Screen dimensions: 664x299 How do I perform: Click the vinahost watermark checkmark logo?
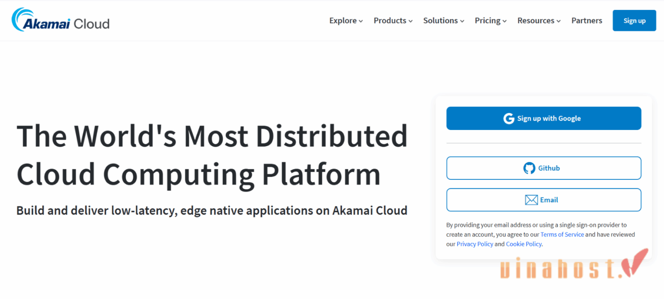[x=636, y=262]
